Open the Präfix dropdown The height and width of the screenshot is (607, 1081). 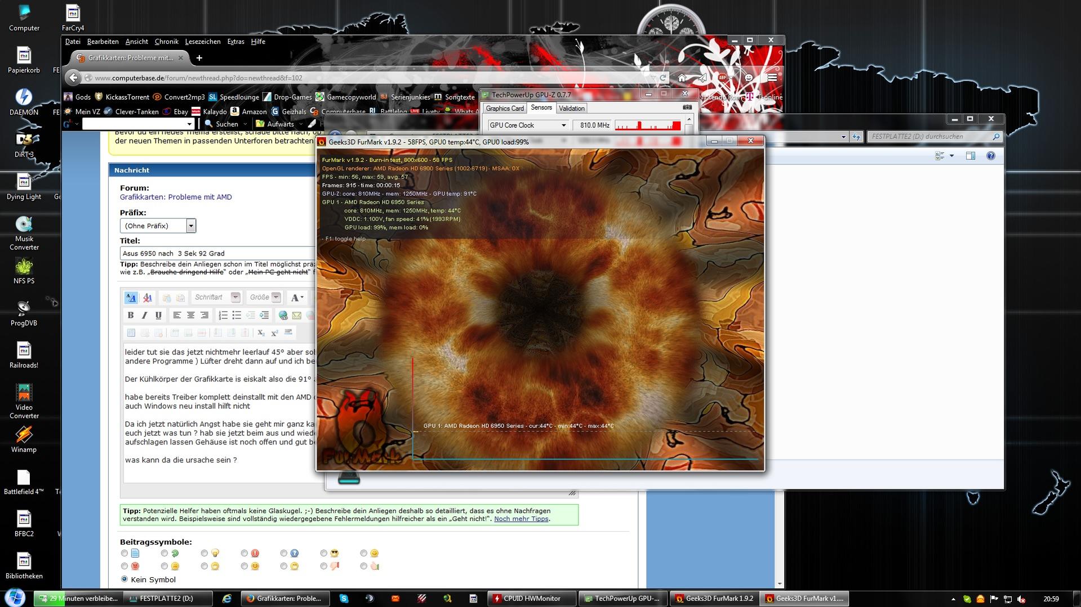[x=158, y=226]
